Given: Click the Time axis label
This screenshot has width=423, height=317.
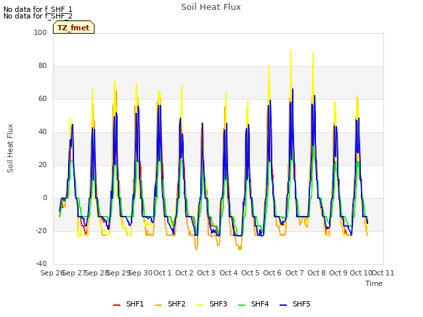Looking at the screenshot, I should tap(374, 283).
